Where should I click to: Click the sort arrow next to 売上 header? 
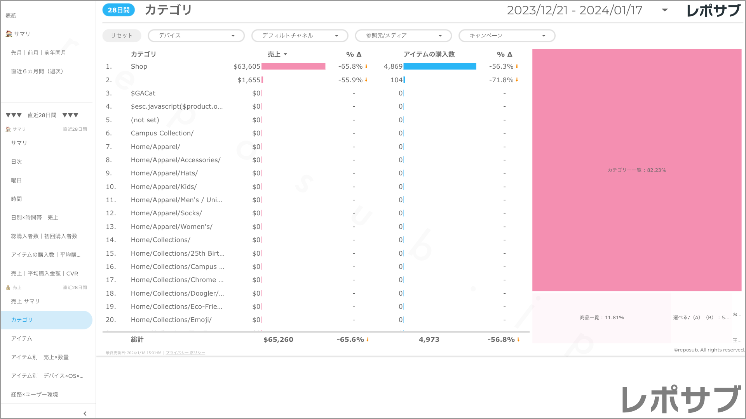(286, 54)
